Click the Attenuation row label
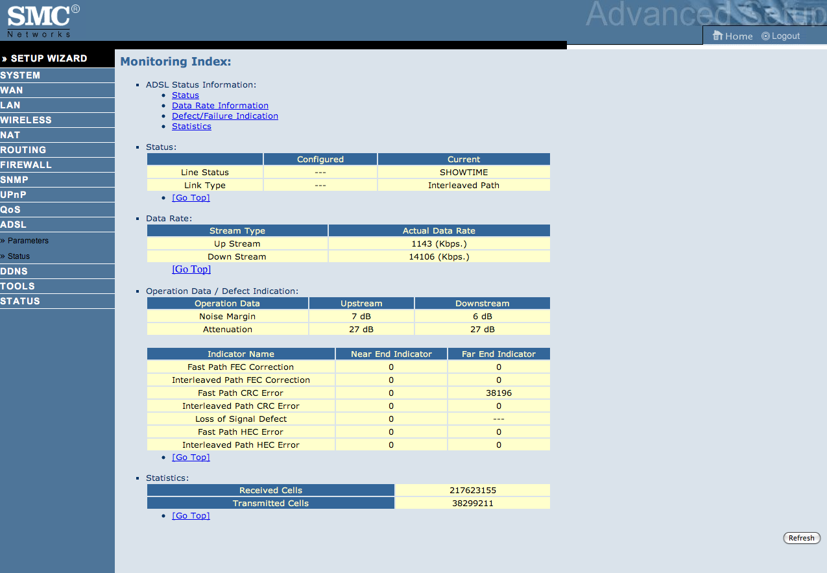This screenshot has width=827, height=573. click(x=228, y=330)
